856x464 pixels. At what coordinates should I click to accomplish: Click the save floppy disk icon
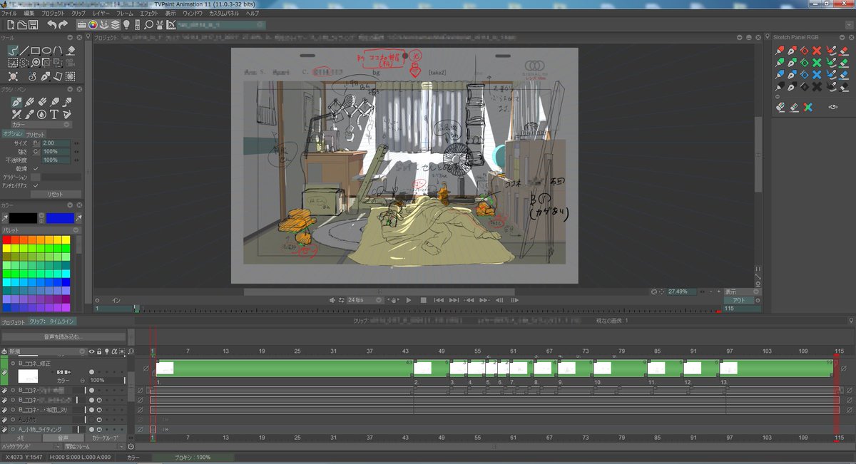click(33, 24)
